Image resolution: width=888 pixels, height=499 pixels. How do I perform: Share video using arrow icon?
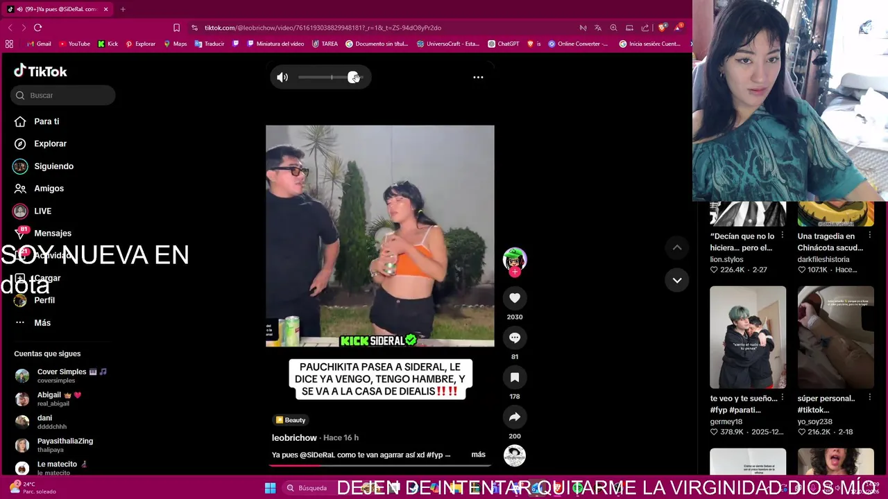point(515,417)
